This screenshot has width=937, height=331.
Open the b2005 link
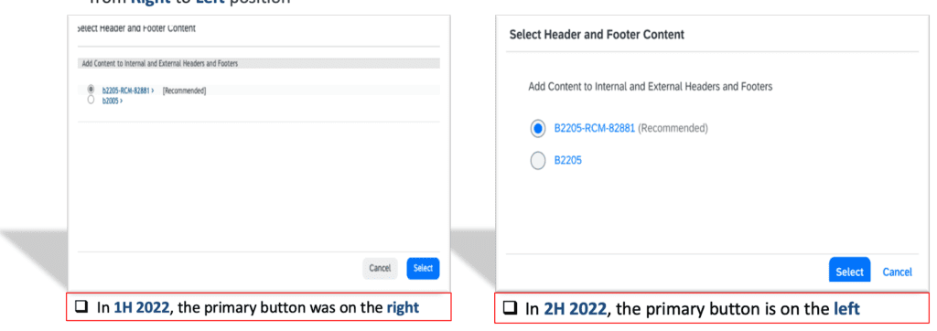tap(110, 101)
